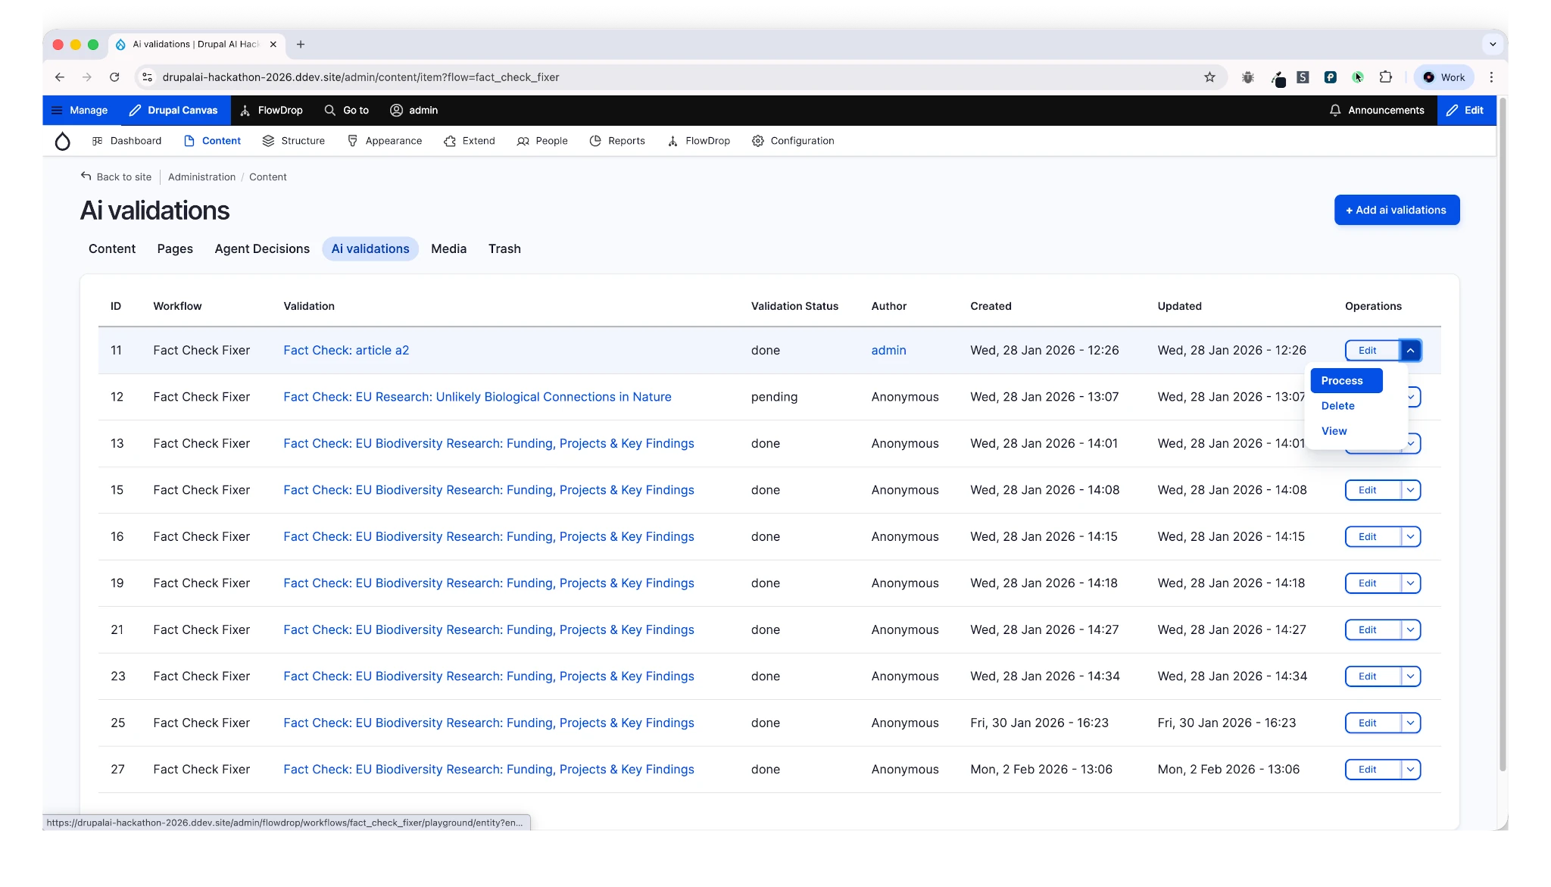Open the Fact Check: article a2 validation
1551x887 pixels.
[x=346, y=350]
